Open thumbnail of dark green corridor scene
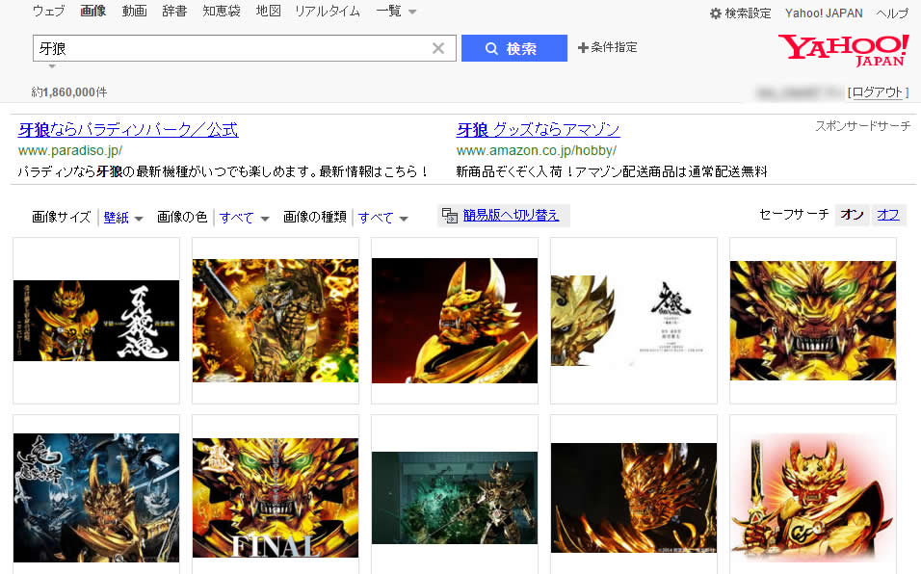This screenshot has height=574, width=921. [455, 498]
